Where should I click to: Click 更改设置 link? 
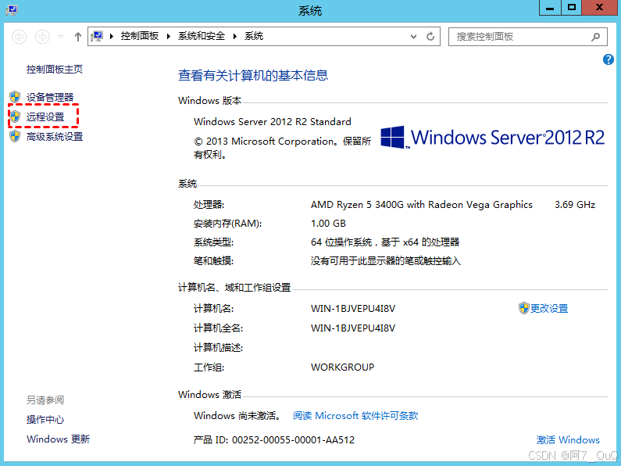[x=549, y=308]
